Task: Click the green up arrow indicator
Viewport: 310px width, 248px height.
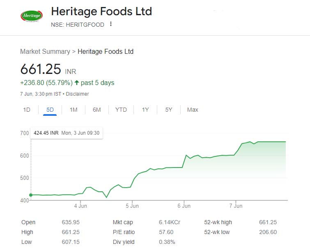Action: [77, 83]
